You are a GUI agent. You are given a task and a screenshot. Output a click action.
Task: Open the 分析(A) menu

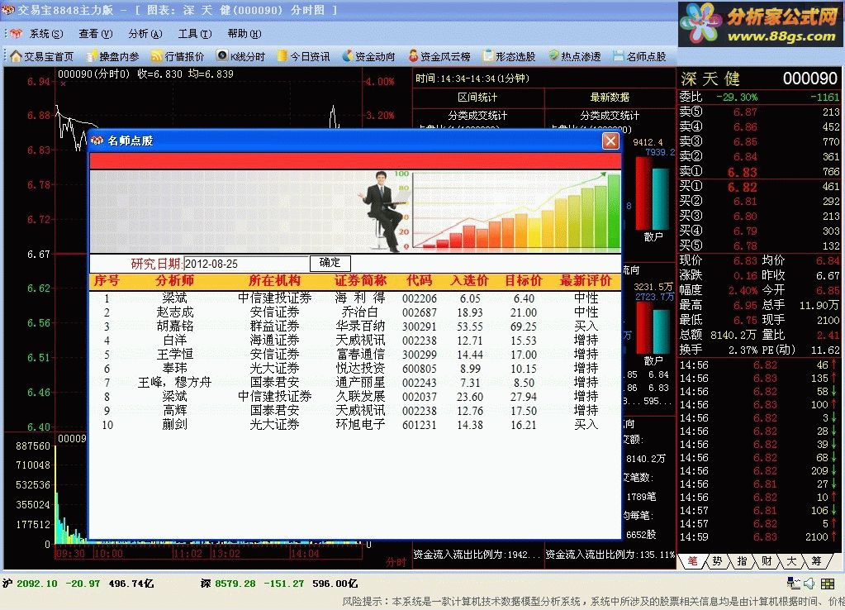click(145, 34)
